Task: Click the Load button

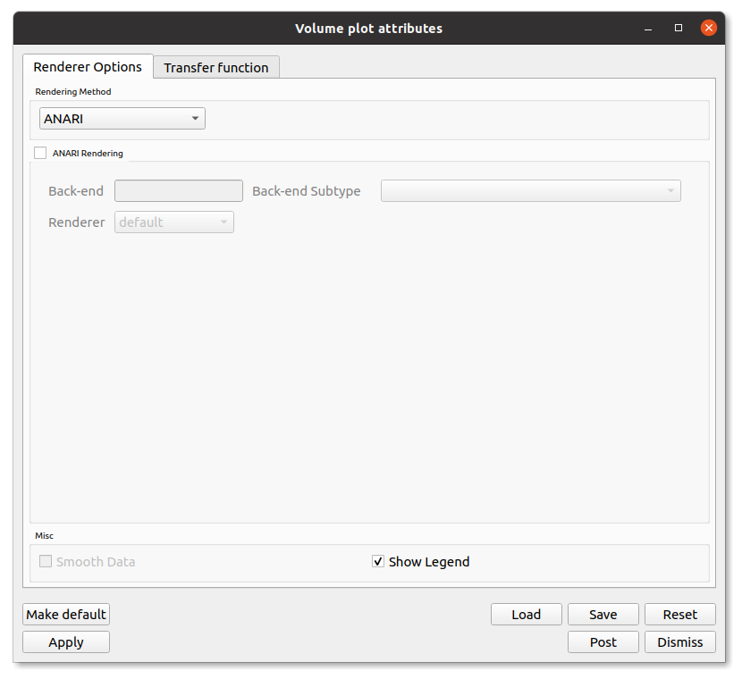Action: [527, 614]
